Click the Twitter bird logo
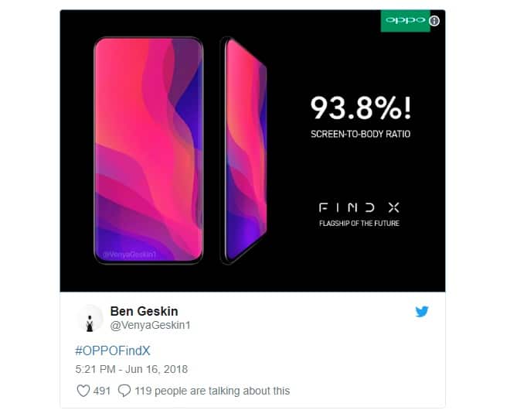The height and width of the screenshot is (417, 510). click(x=421, y=312)
